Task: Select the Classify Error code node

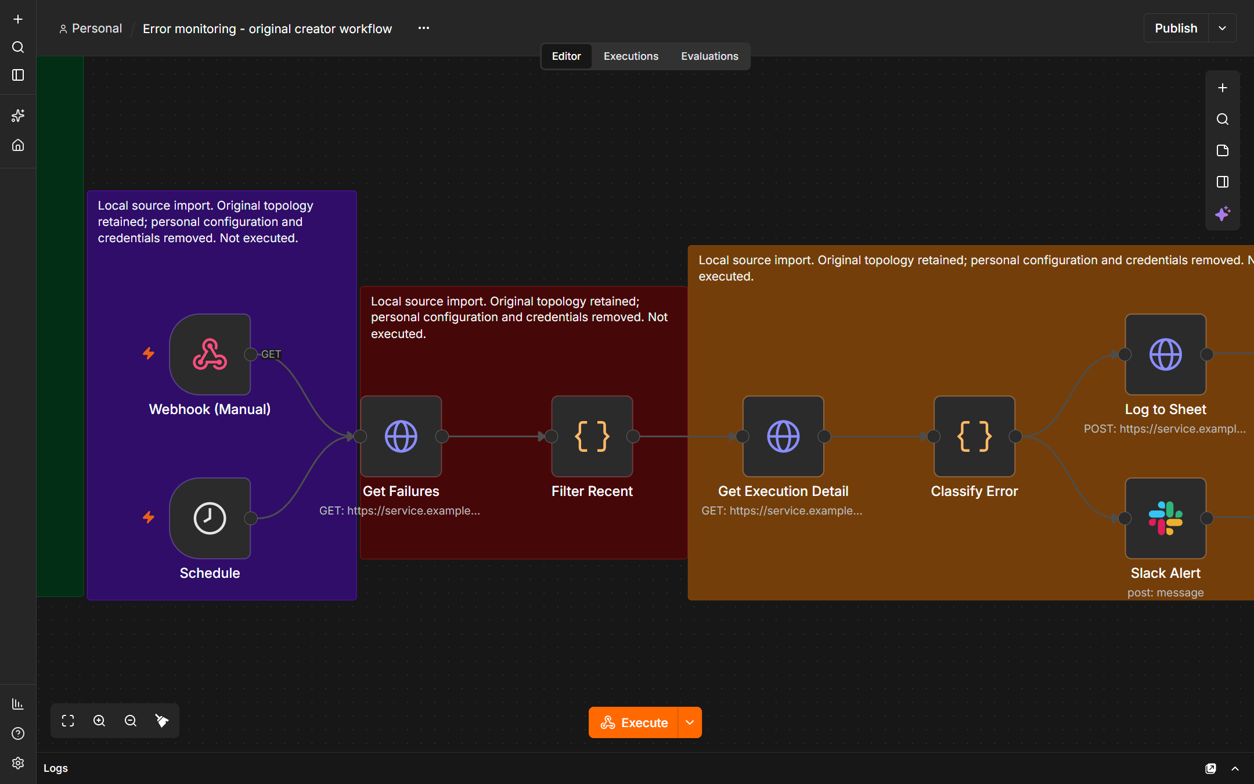Action: tap(974, 436)
